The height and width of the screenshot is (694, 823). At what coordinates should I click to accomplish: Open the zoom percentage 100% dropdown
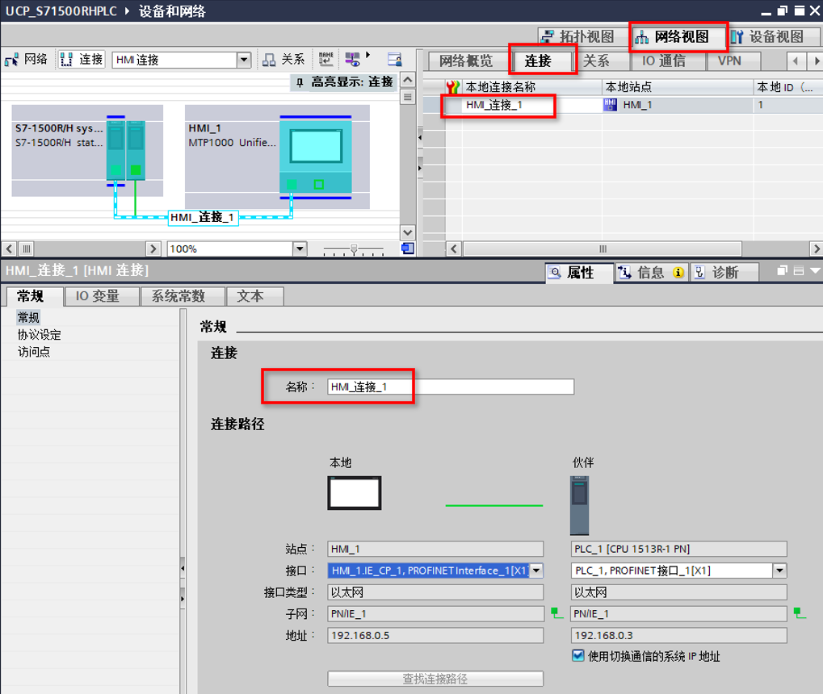(x=300, y=249)
